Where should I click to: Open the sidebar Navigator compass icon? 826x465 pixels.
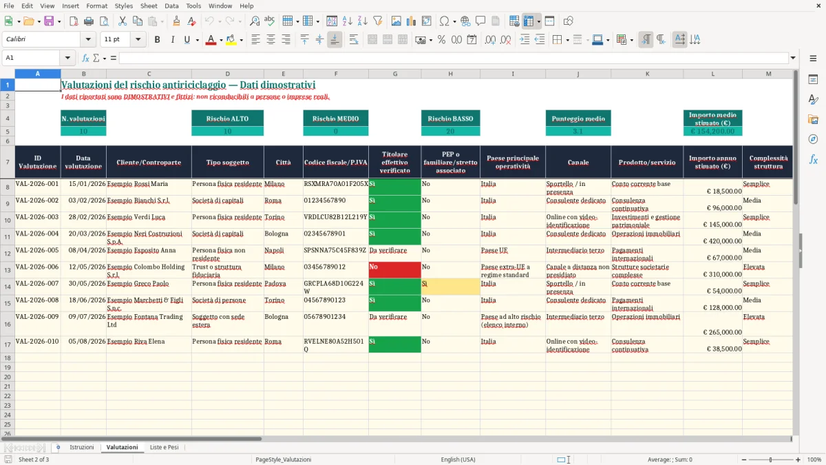813,139
